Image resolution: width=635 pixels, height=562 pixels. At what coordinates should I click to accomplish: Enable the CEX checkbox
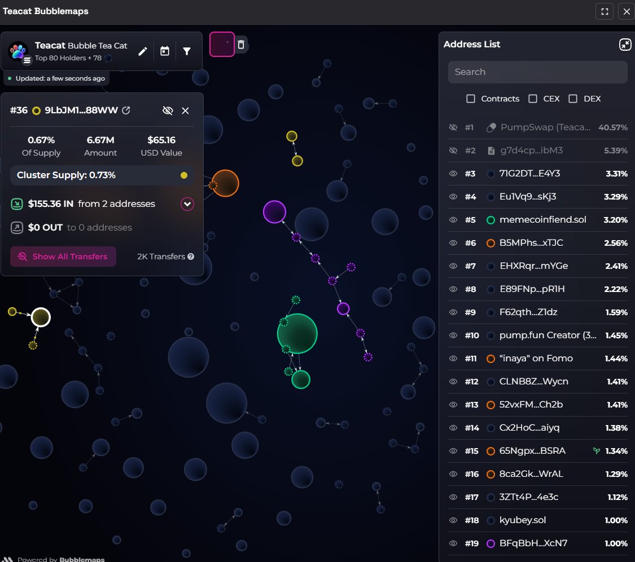coord(532,99)
